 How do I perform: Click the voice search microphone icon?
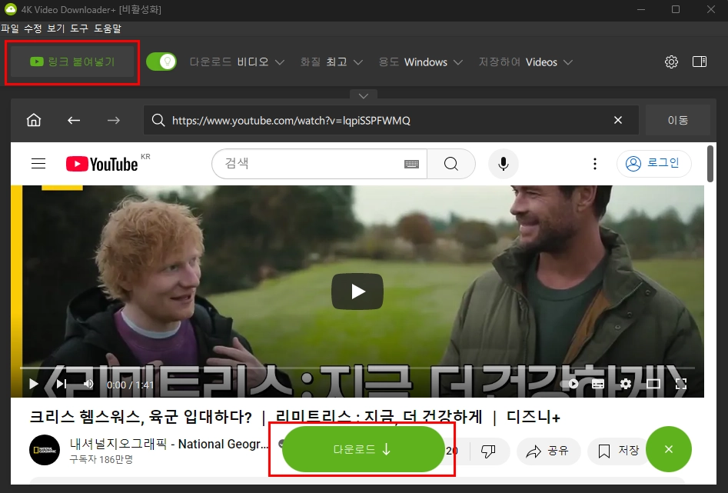pos(504,163)
